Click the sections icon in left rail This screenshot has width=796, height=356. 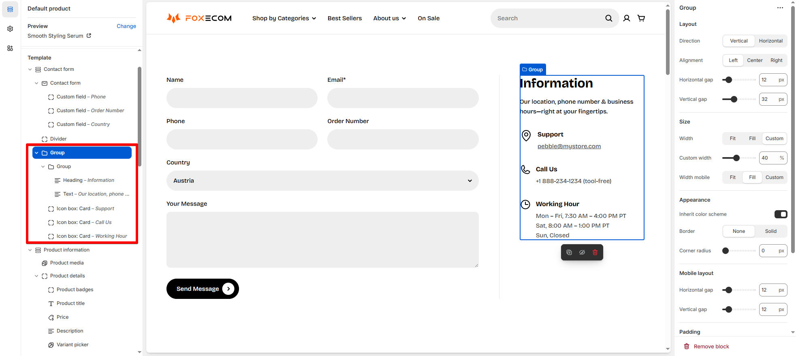(10, 9)
